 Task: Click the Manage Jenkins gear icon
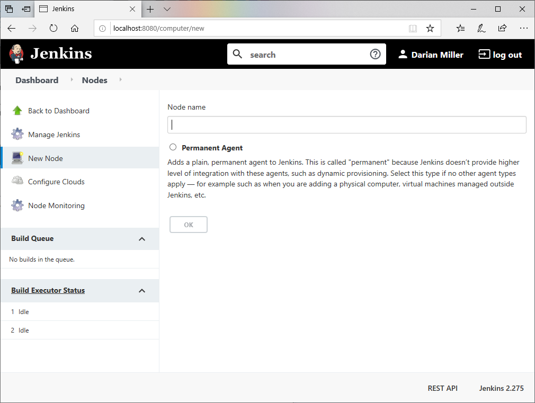17,135
